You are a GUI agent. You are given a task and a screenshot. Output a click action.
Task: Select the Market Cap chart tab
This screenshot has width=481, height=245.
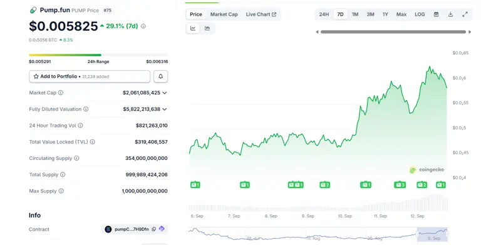click(224, 14)
